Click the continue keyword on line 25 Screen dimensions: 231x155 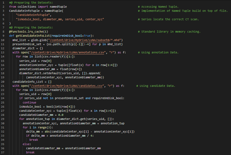coord(29,102)
